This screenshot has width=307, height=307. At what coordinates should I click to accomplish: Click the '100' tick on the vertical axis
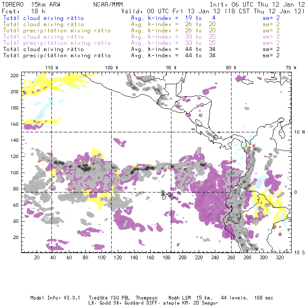pyautogui.click(x=15, y=173)
